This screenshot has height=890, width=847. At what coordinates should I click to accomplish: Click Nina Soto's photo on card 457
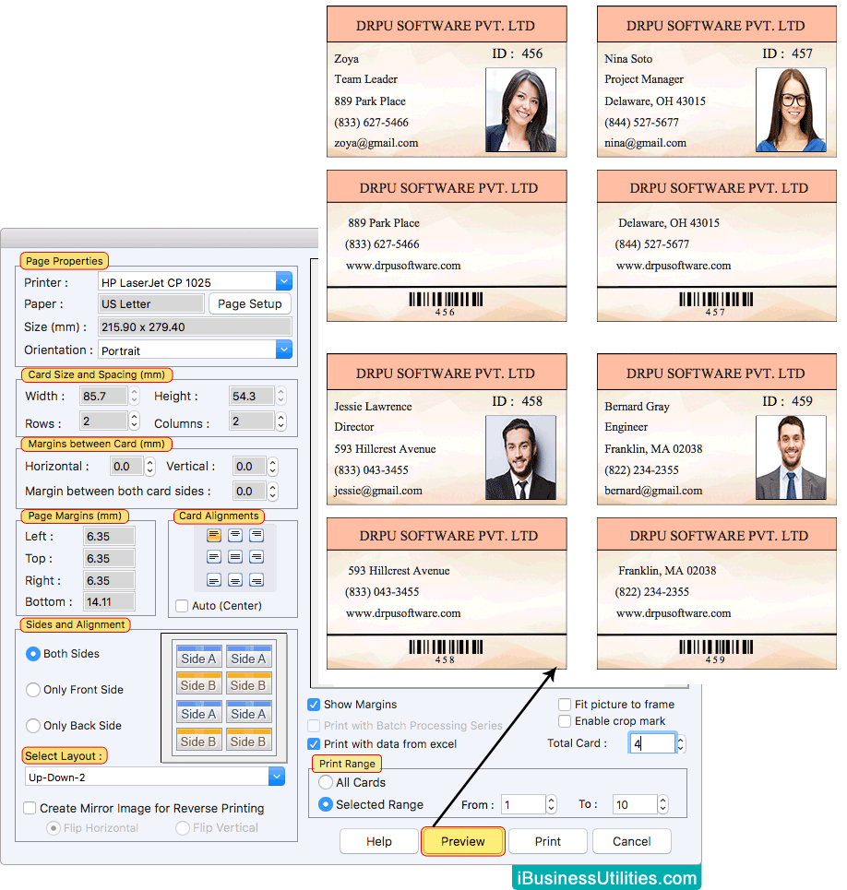click(x=791, y=110)
